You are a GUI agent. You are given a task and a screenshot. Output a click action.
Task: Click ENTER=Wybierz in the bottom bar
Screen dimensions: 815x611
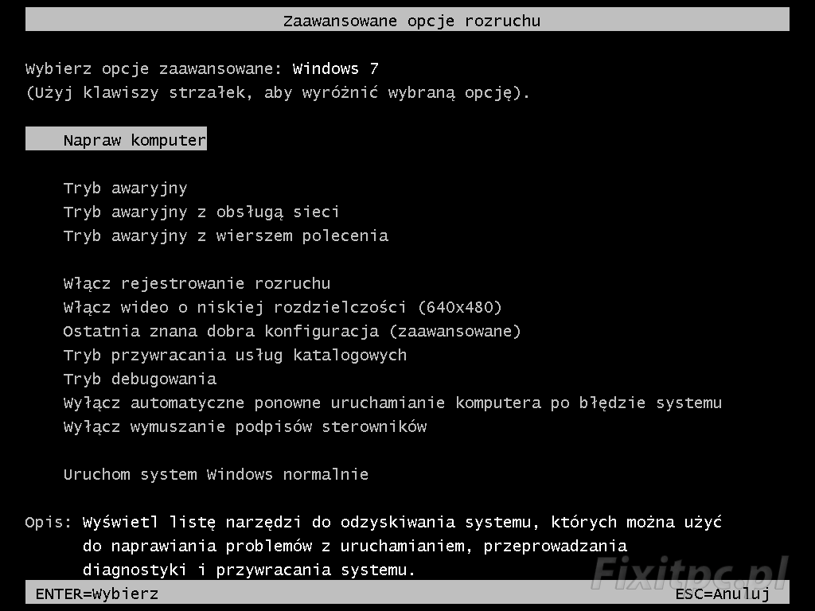97,593
